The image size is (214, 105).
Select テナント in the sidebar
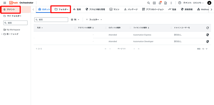pos(15,10)
